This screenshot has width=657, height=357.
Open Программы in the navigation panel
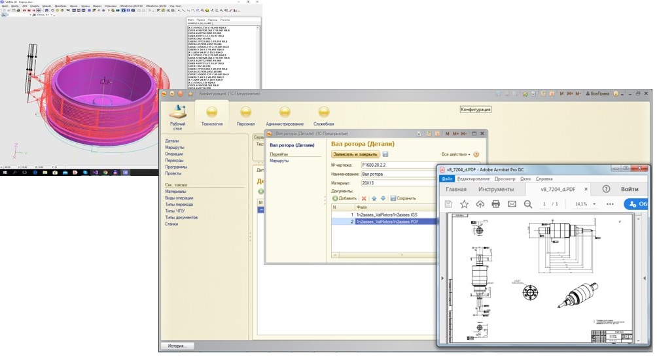coord(176,167)
